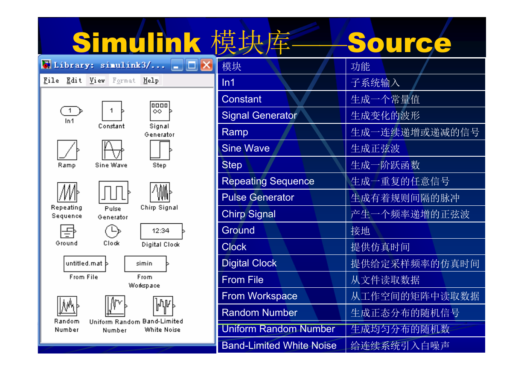Select the Random Number block icon

68,306
